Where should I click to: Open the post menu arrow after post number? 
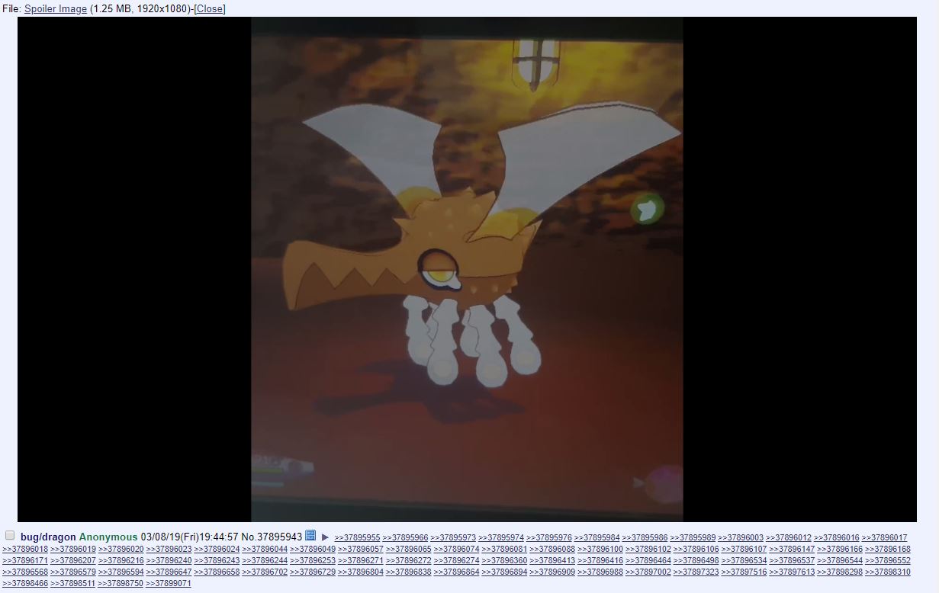(325, 537)
